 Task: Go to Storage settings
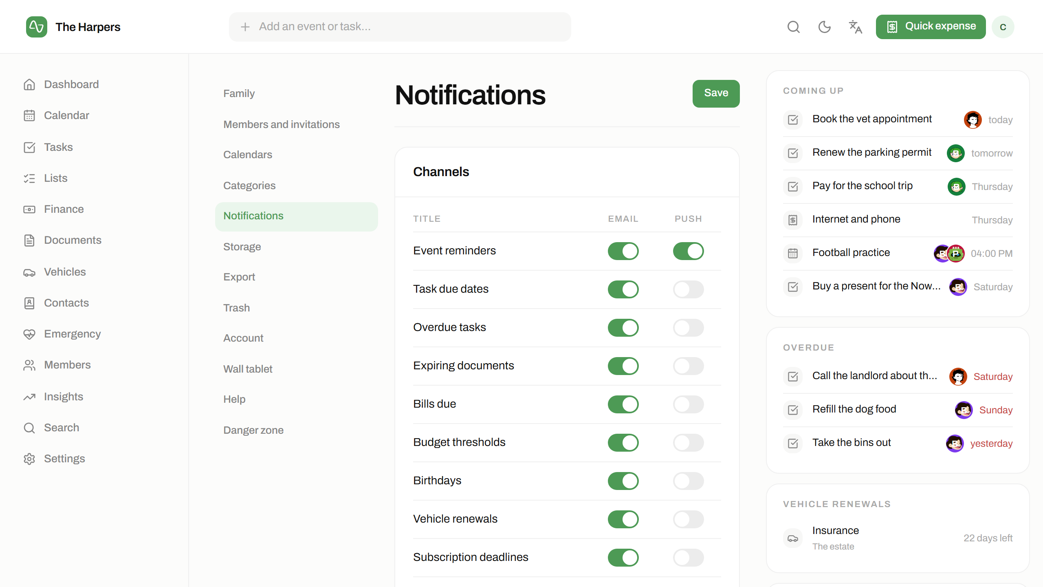[297, 247]
